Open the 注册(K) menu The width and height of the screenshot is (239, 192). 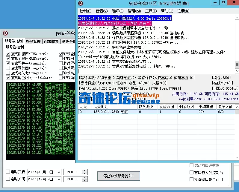183,11
